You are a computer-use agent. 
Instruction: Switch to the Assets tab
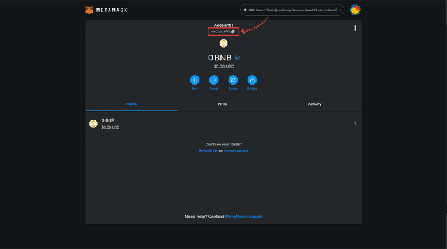(x=131, y=104)
